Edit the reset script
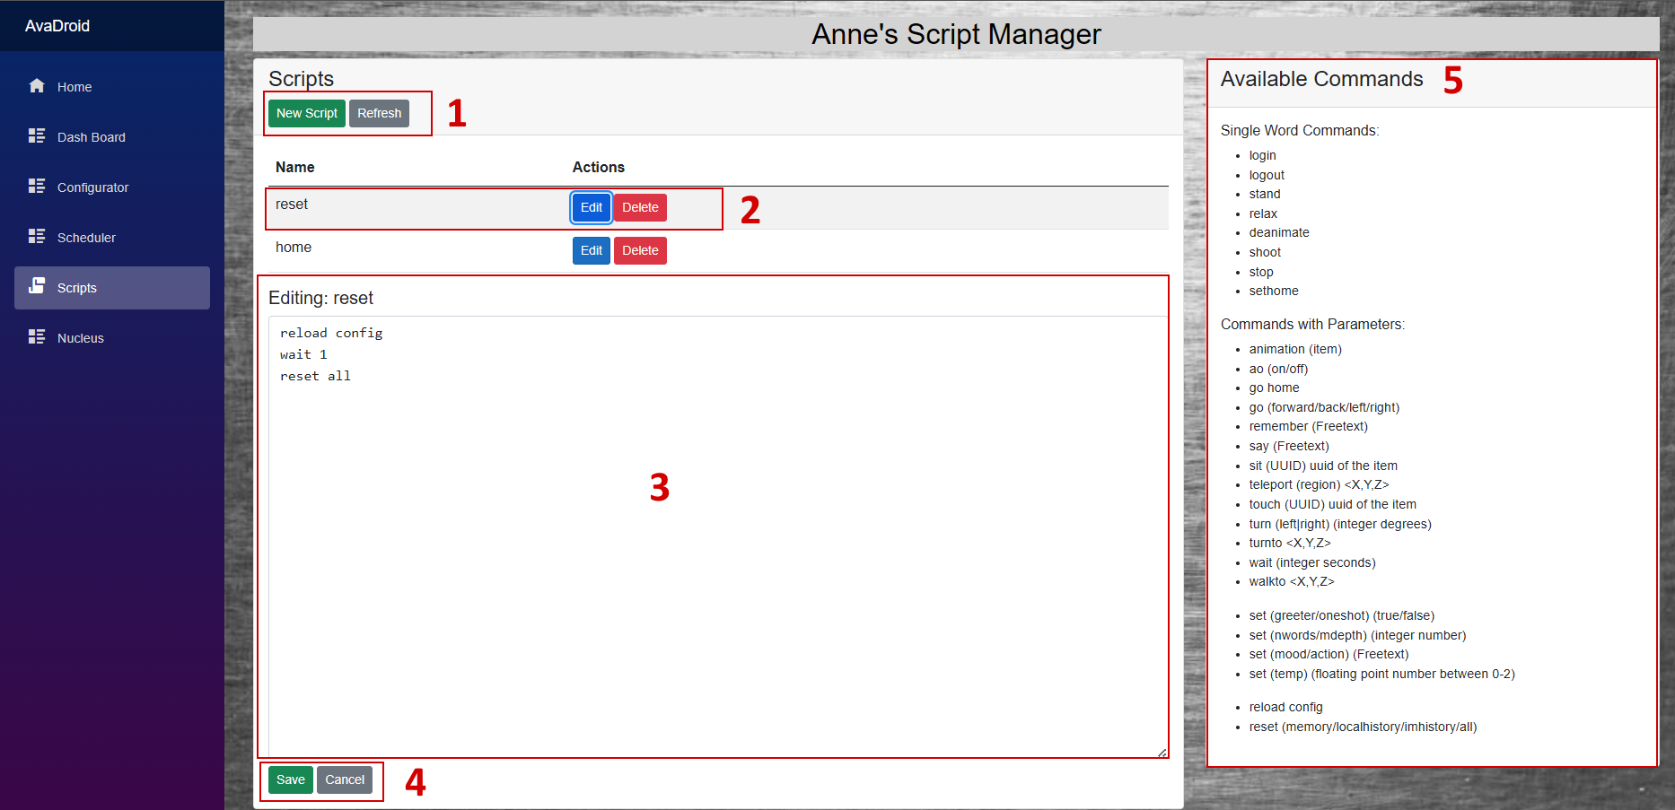Screen dimensions: 1675x810 (x=591, y=207)
